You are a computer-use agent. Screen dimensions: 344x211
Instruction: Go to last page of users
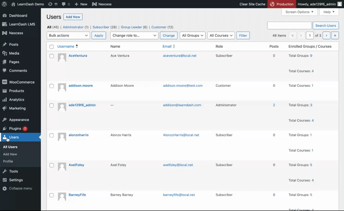coord(335,35)
